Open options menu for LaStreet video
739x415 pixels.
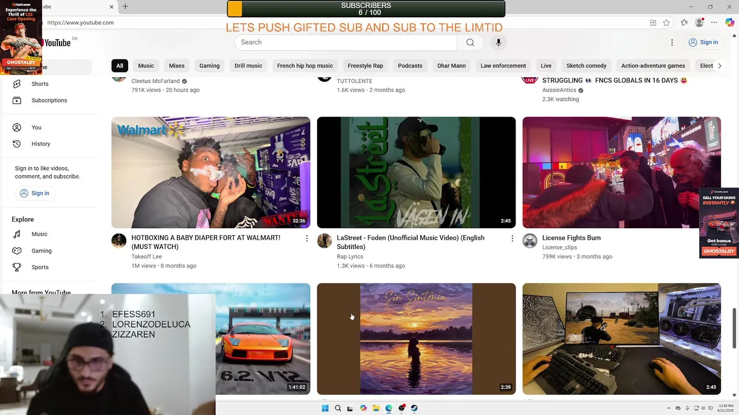(512, 239)
